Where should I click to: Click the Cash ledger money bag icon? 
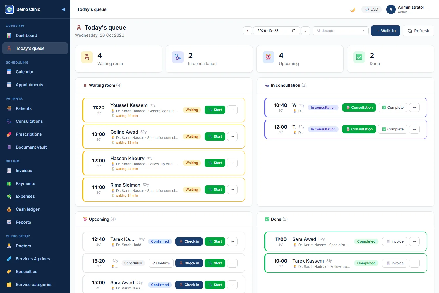[9, 209]
